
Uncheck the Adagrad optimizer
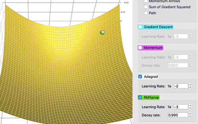tap(140, 77)
